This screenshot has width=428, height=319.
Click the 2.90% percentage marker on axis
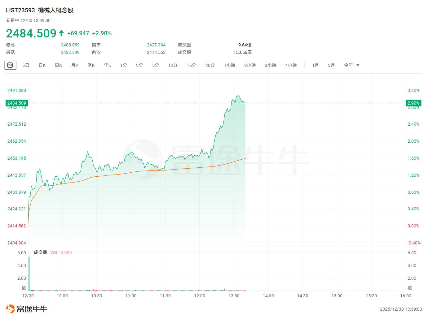(413, 103)
